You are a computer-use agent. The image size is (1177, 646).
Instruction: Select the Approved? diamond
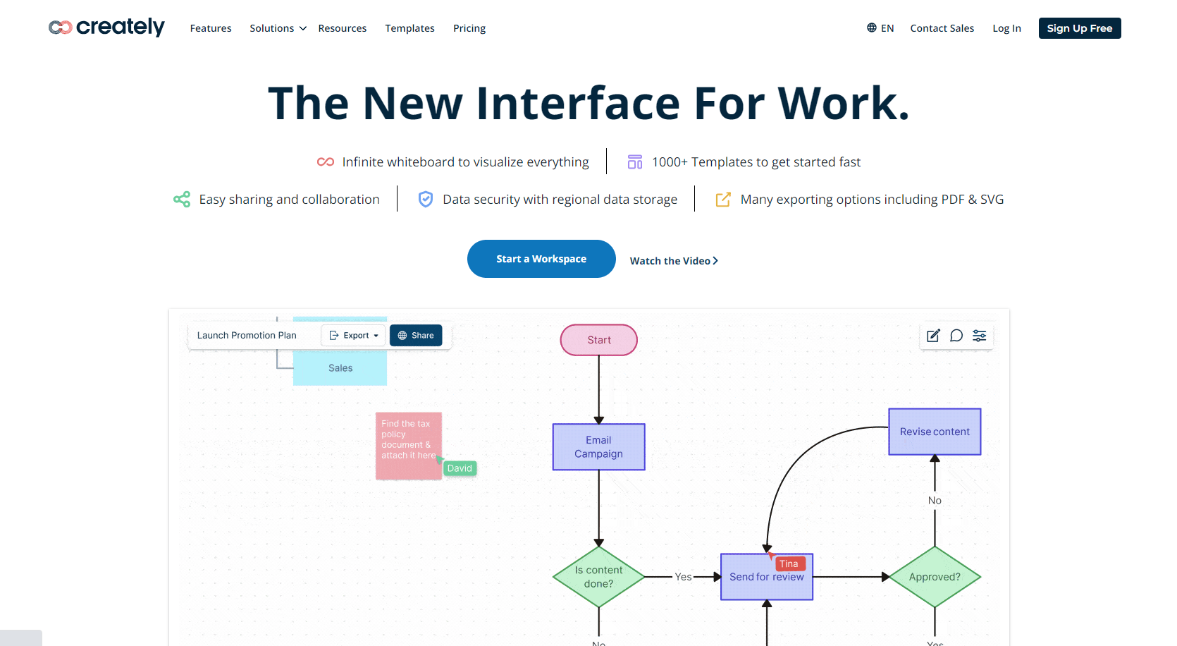(935, 577)
